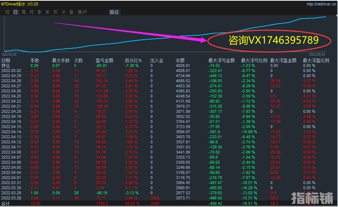The image size is (338, 207).
Task: Click the 最大浮亏金额 column header
Action: (221, 61)
